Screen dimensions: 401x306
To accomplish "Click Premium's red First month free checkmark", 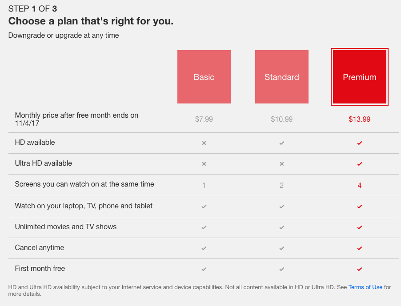I will pos(360,269).
